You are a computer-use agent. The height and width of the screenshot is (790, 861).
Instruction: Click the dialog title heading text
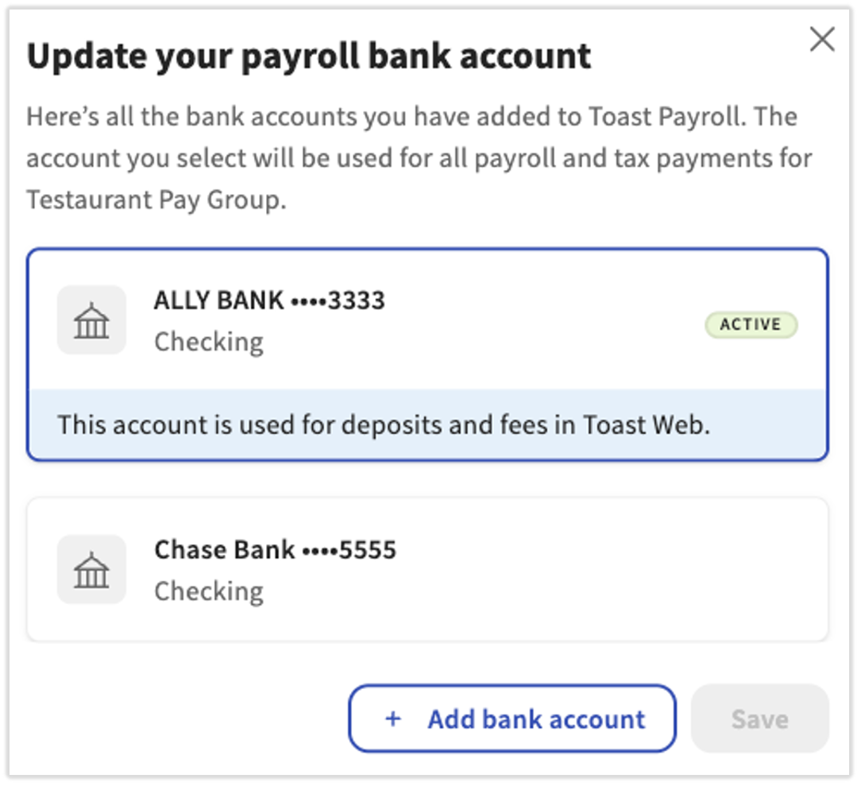click(x=309, y=57)
